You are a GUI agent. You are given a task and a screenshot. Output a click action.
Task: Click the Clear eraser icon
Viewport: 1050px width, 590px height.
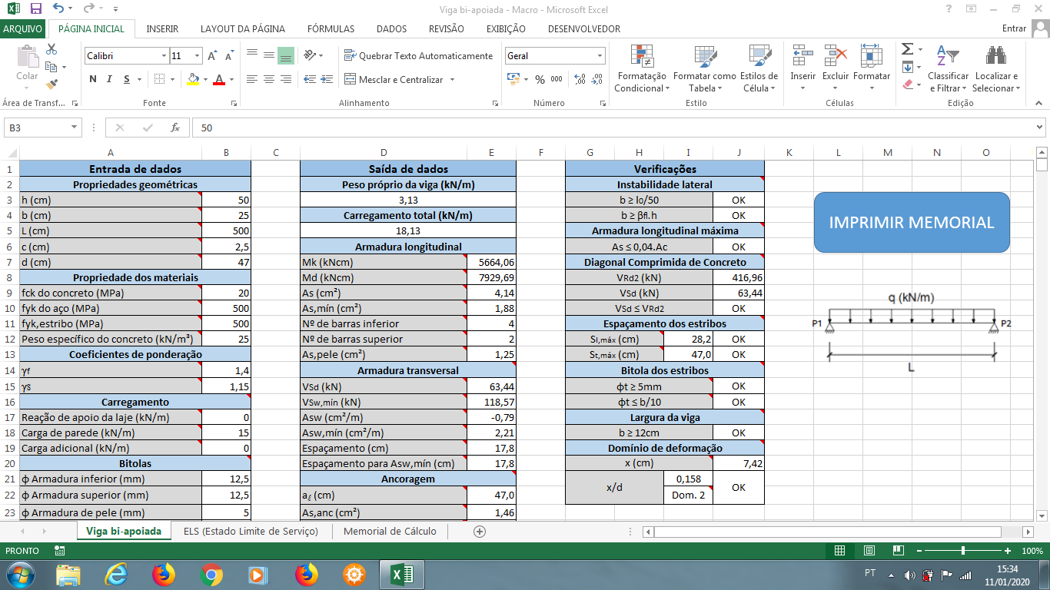(x=908, y=85)
